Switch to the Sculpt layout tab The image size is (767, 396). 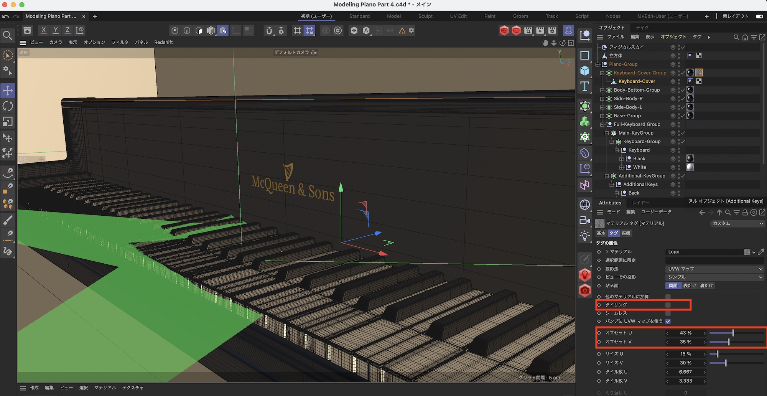425,16
